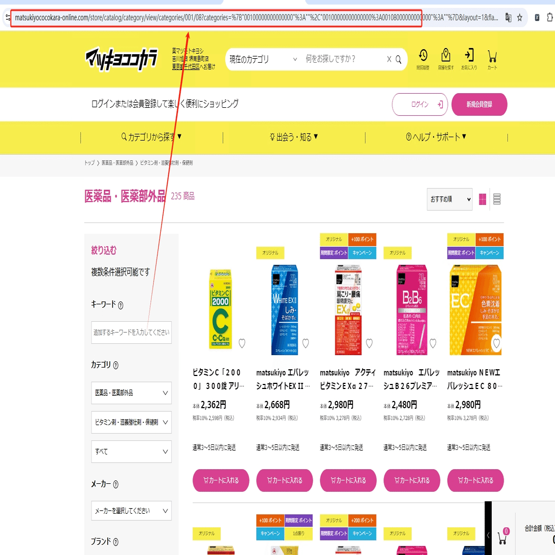555x555 pixels.
Task: Open the B2B6 product image
Action: coord(412,310)
